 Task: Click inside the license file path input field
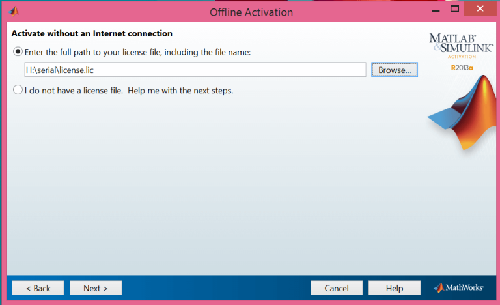195,70
